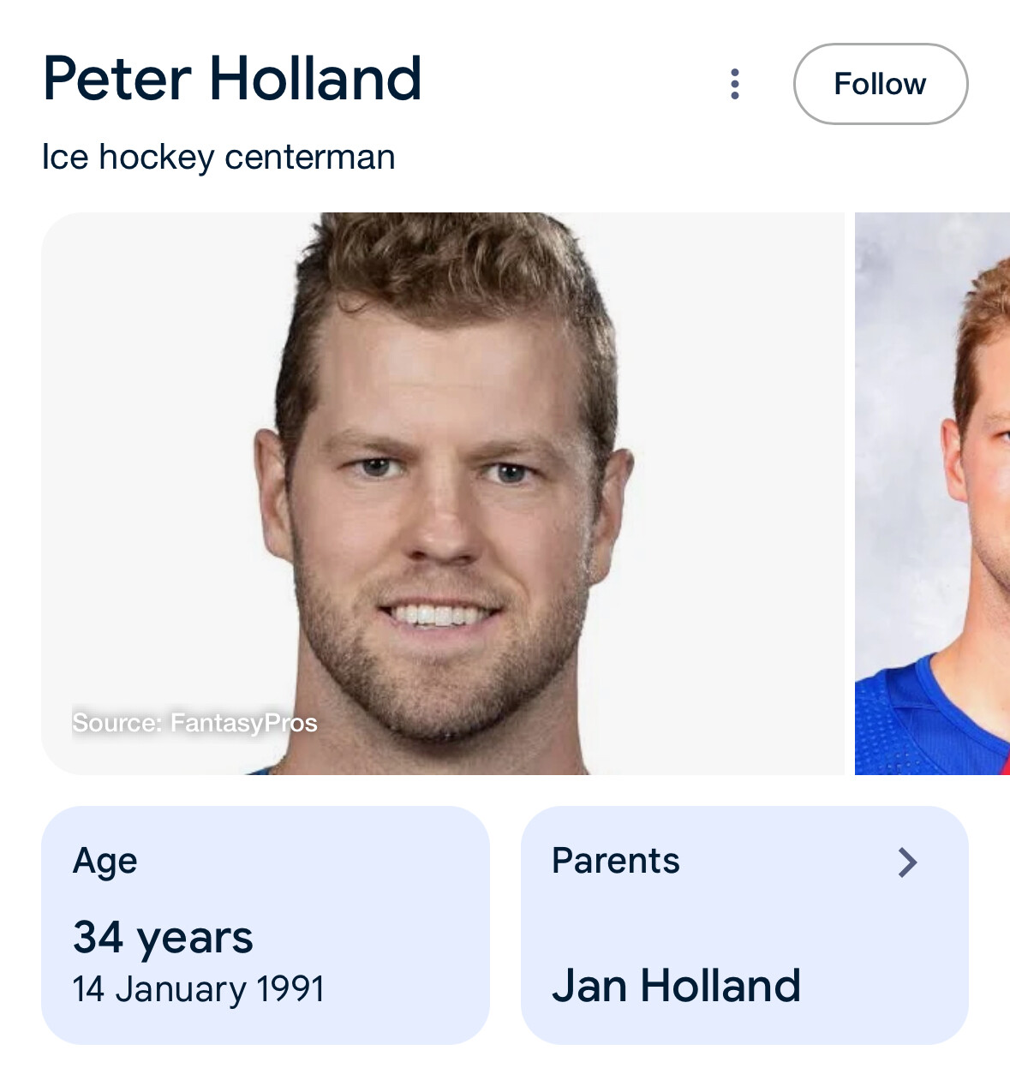Click the word centerman in the subtitle
Image resolution: width=1010 pixels, height=1068 pixels.
point(309,158)
